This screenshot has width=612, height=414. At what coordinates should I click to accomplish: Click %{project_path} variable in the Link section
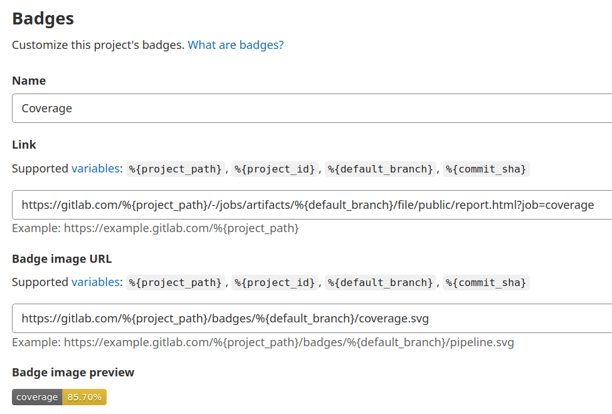click(x=176, y=169)
